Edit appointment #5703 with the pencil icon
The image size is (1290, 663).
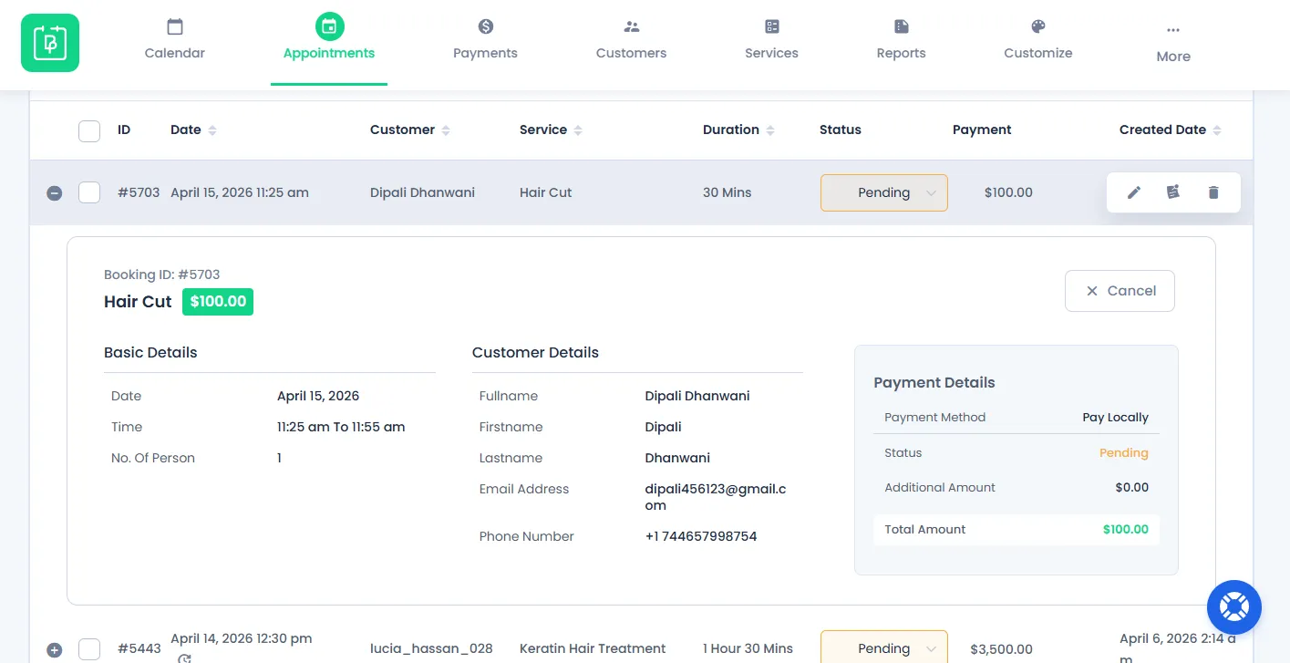click(1134, 192)
